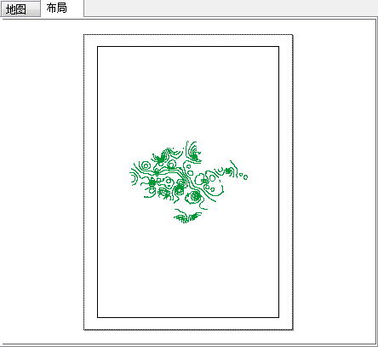
Task: Select the solid black map frame top edge
Action: [188, 47]
